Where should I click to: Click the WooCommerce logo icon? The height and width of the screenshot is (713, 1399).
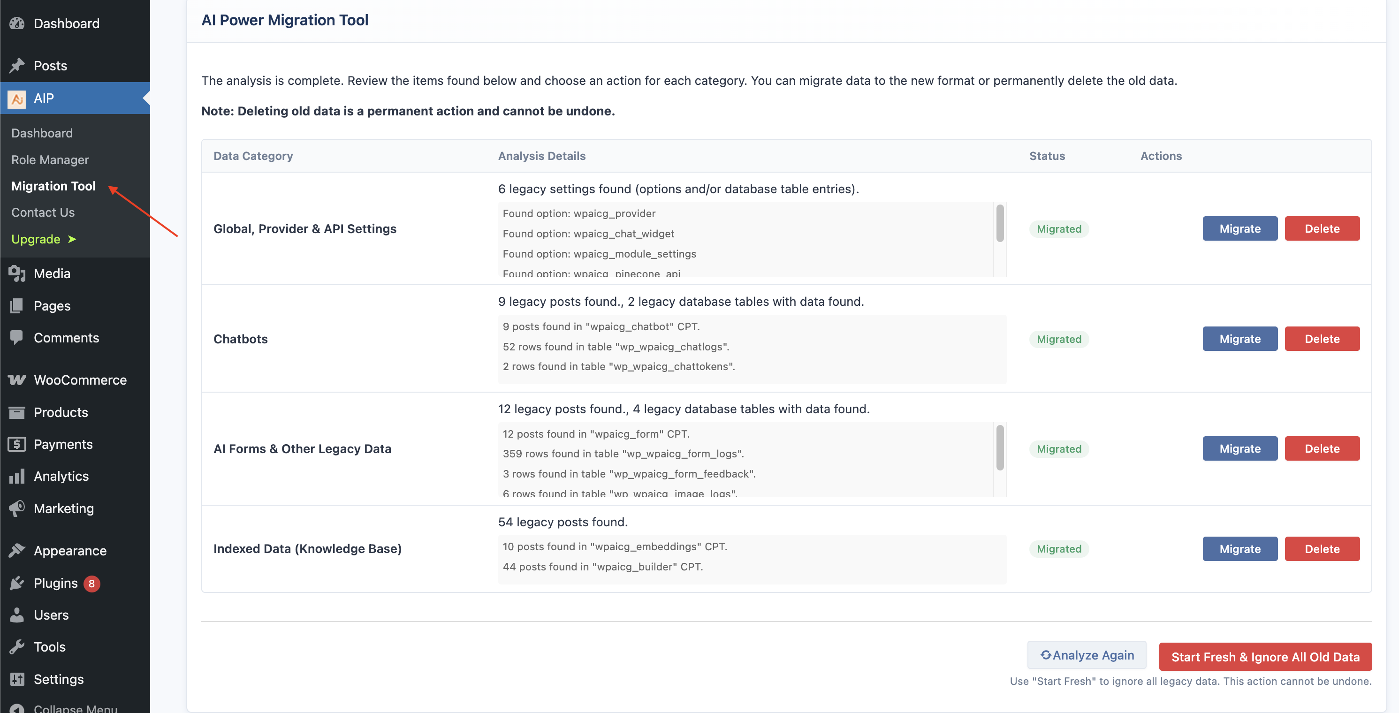pos(17,380)
